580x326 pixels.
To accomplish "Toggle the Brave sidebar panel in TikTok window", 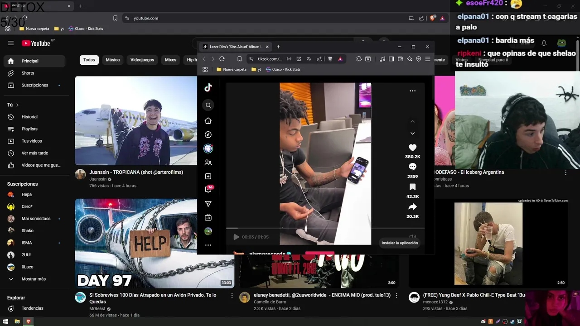I will pyautogui.click(x=391, y=59).
